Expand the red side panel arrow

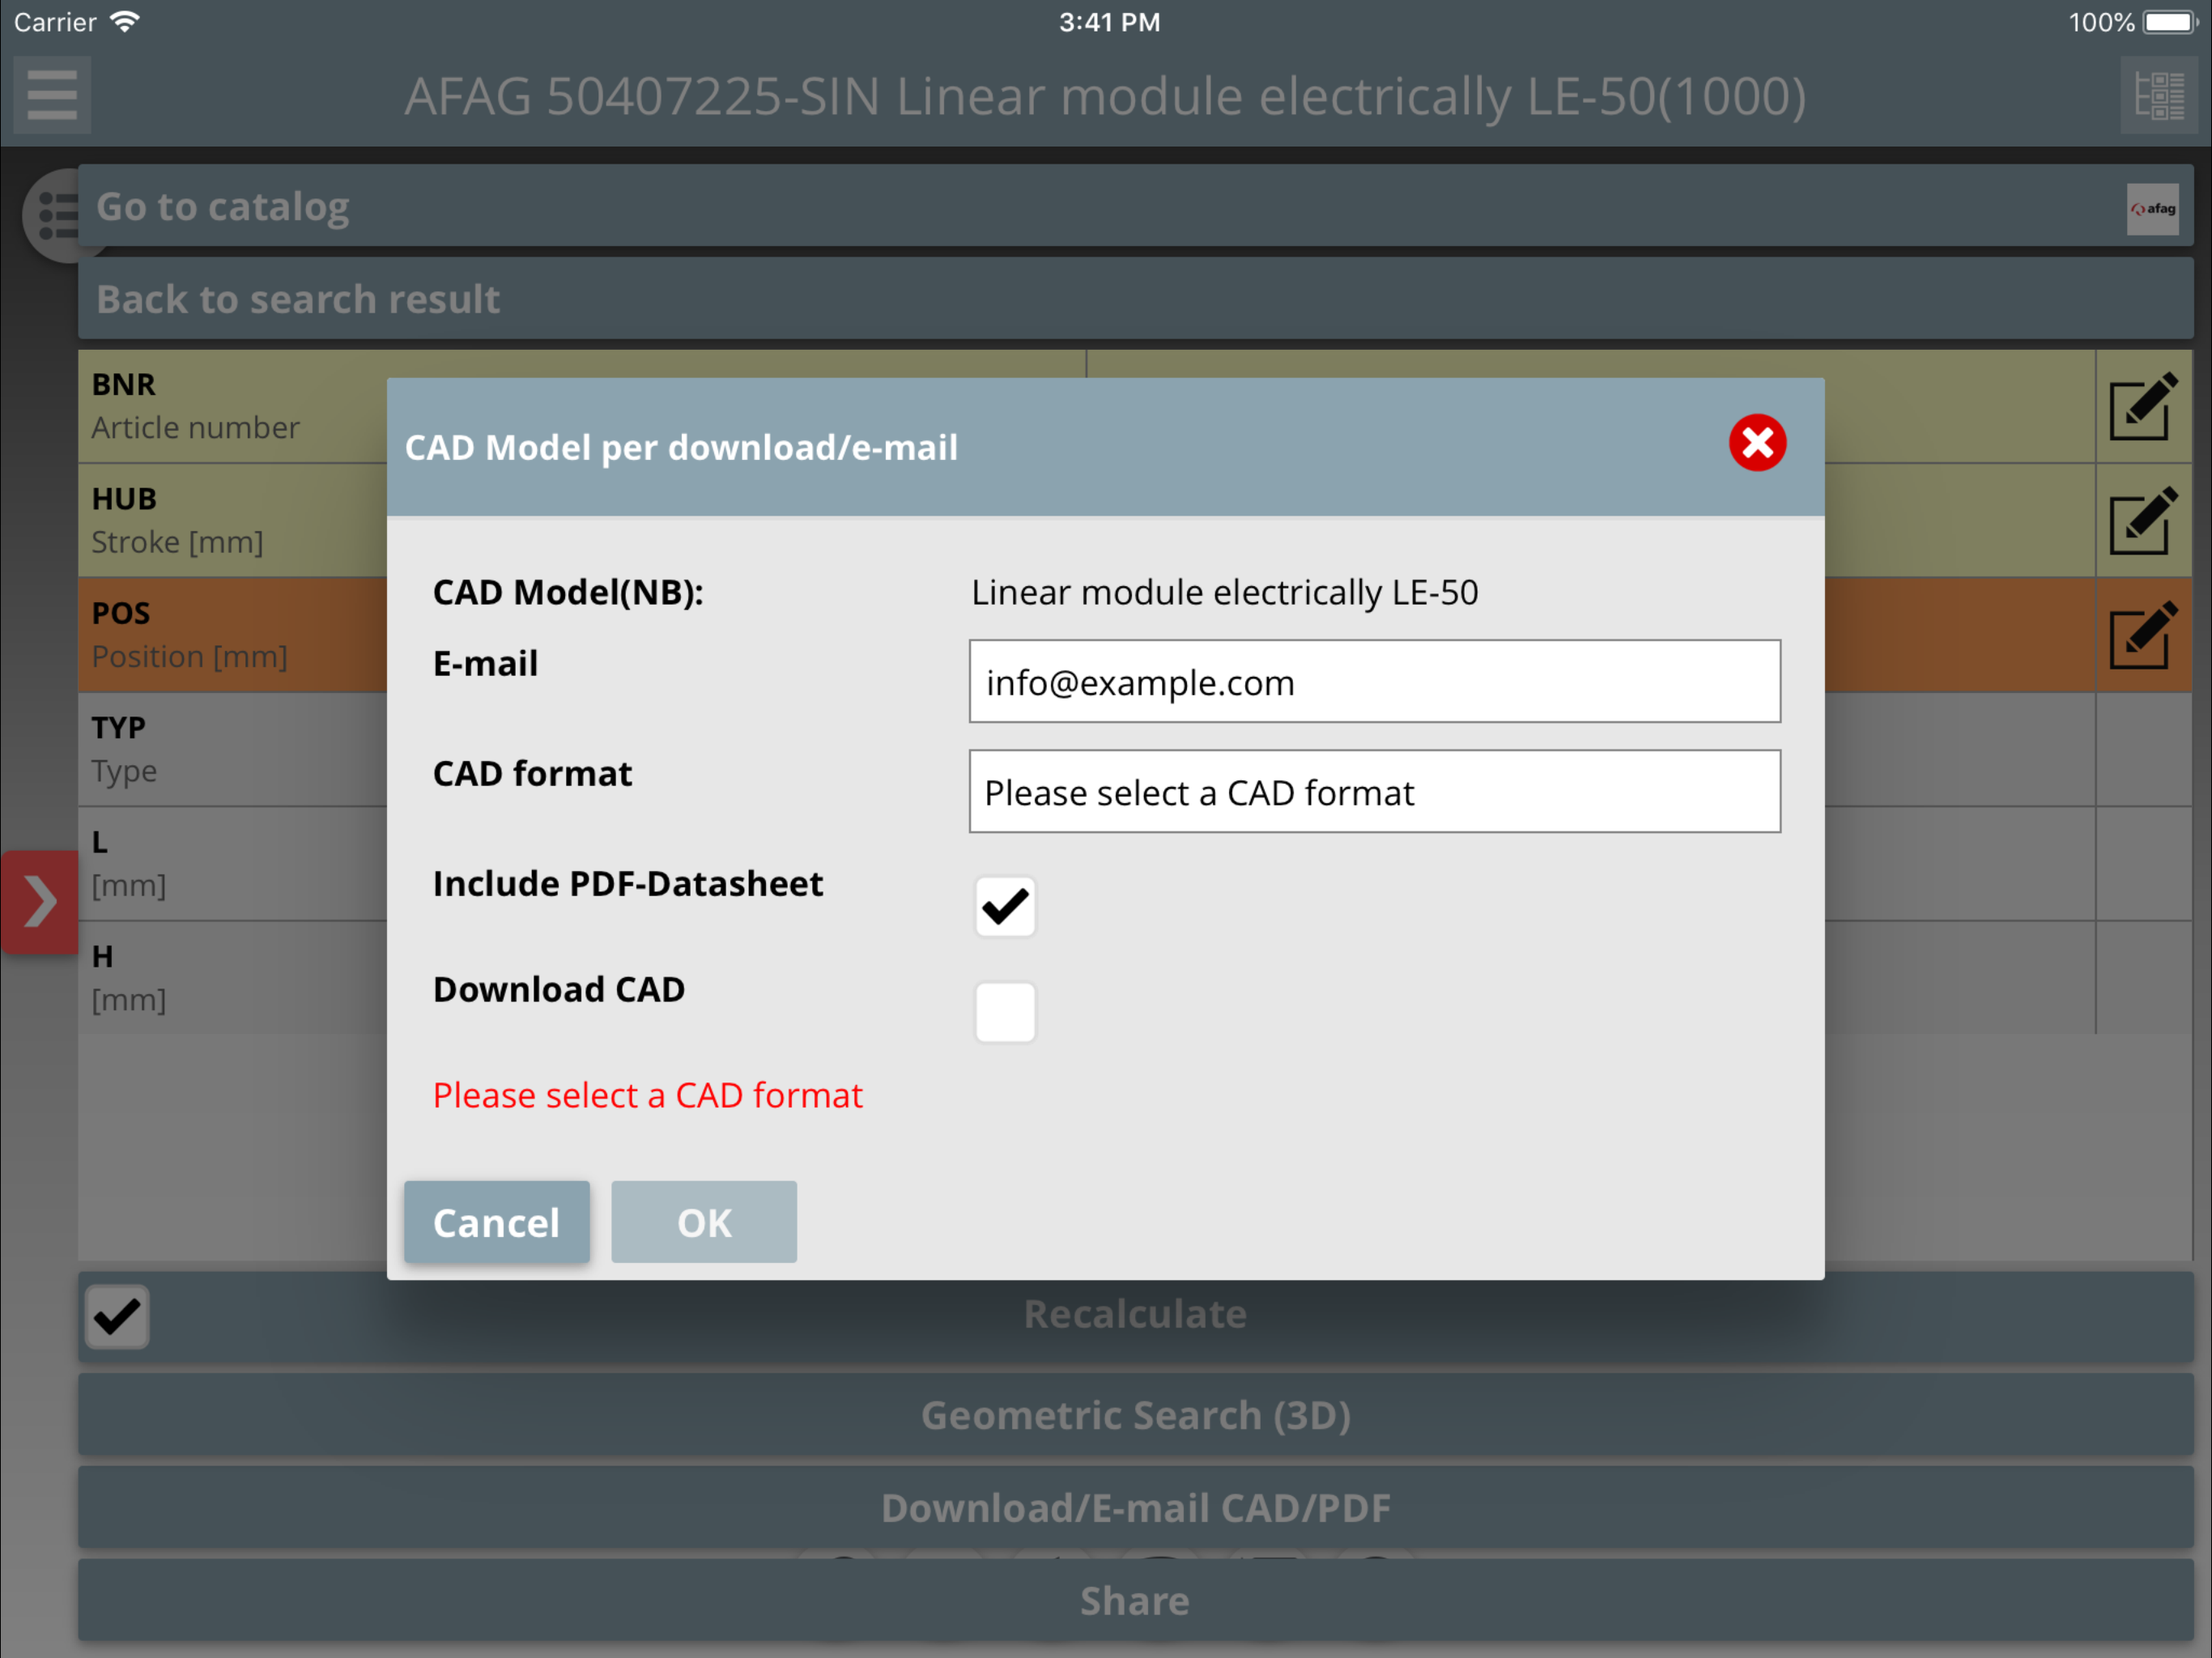[40, 902]
